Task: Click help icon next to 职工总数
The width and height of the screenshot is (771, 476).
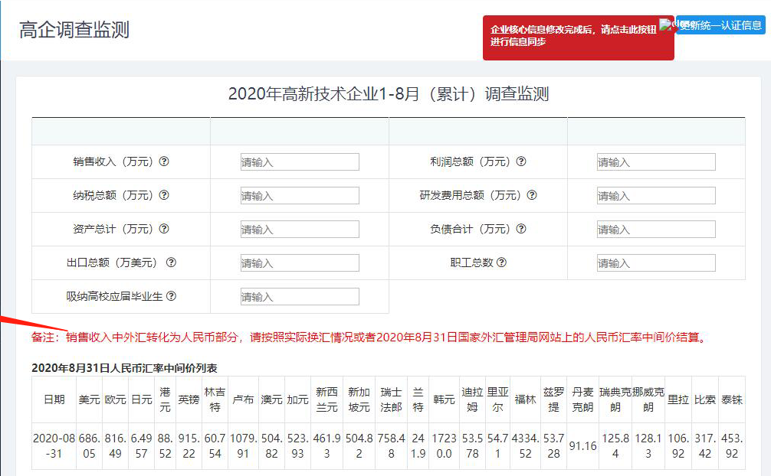Action: click(501, 262)
